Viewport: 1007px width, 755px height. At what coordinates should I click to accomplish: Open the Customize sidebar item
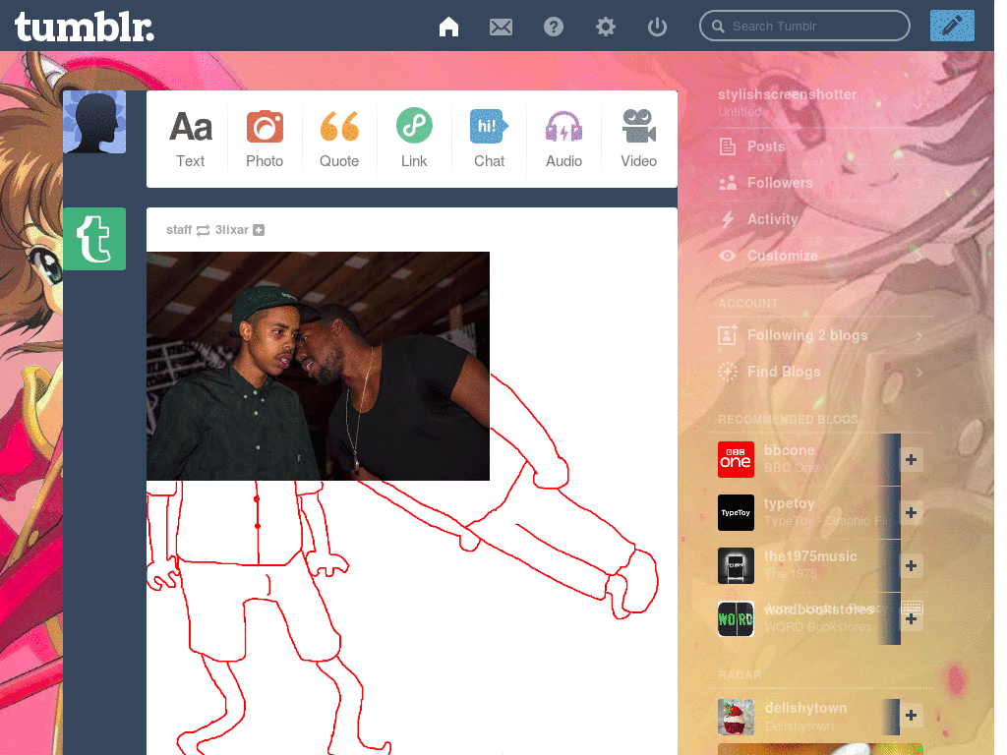point(782,256)
